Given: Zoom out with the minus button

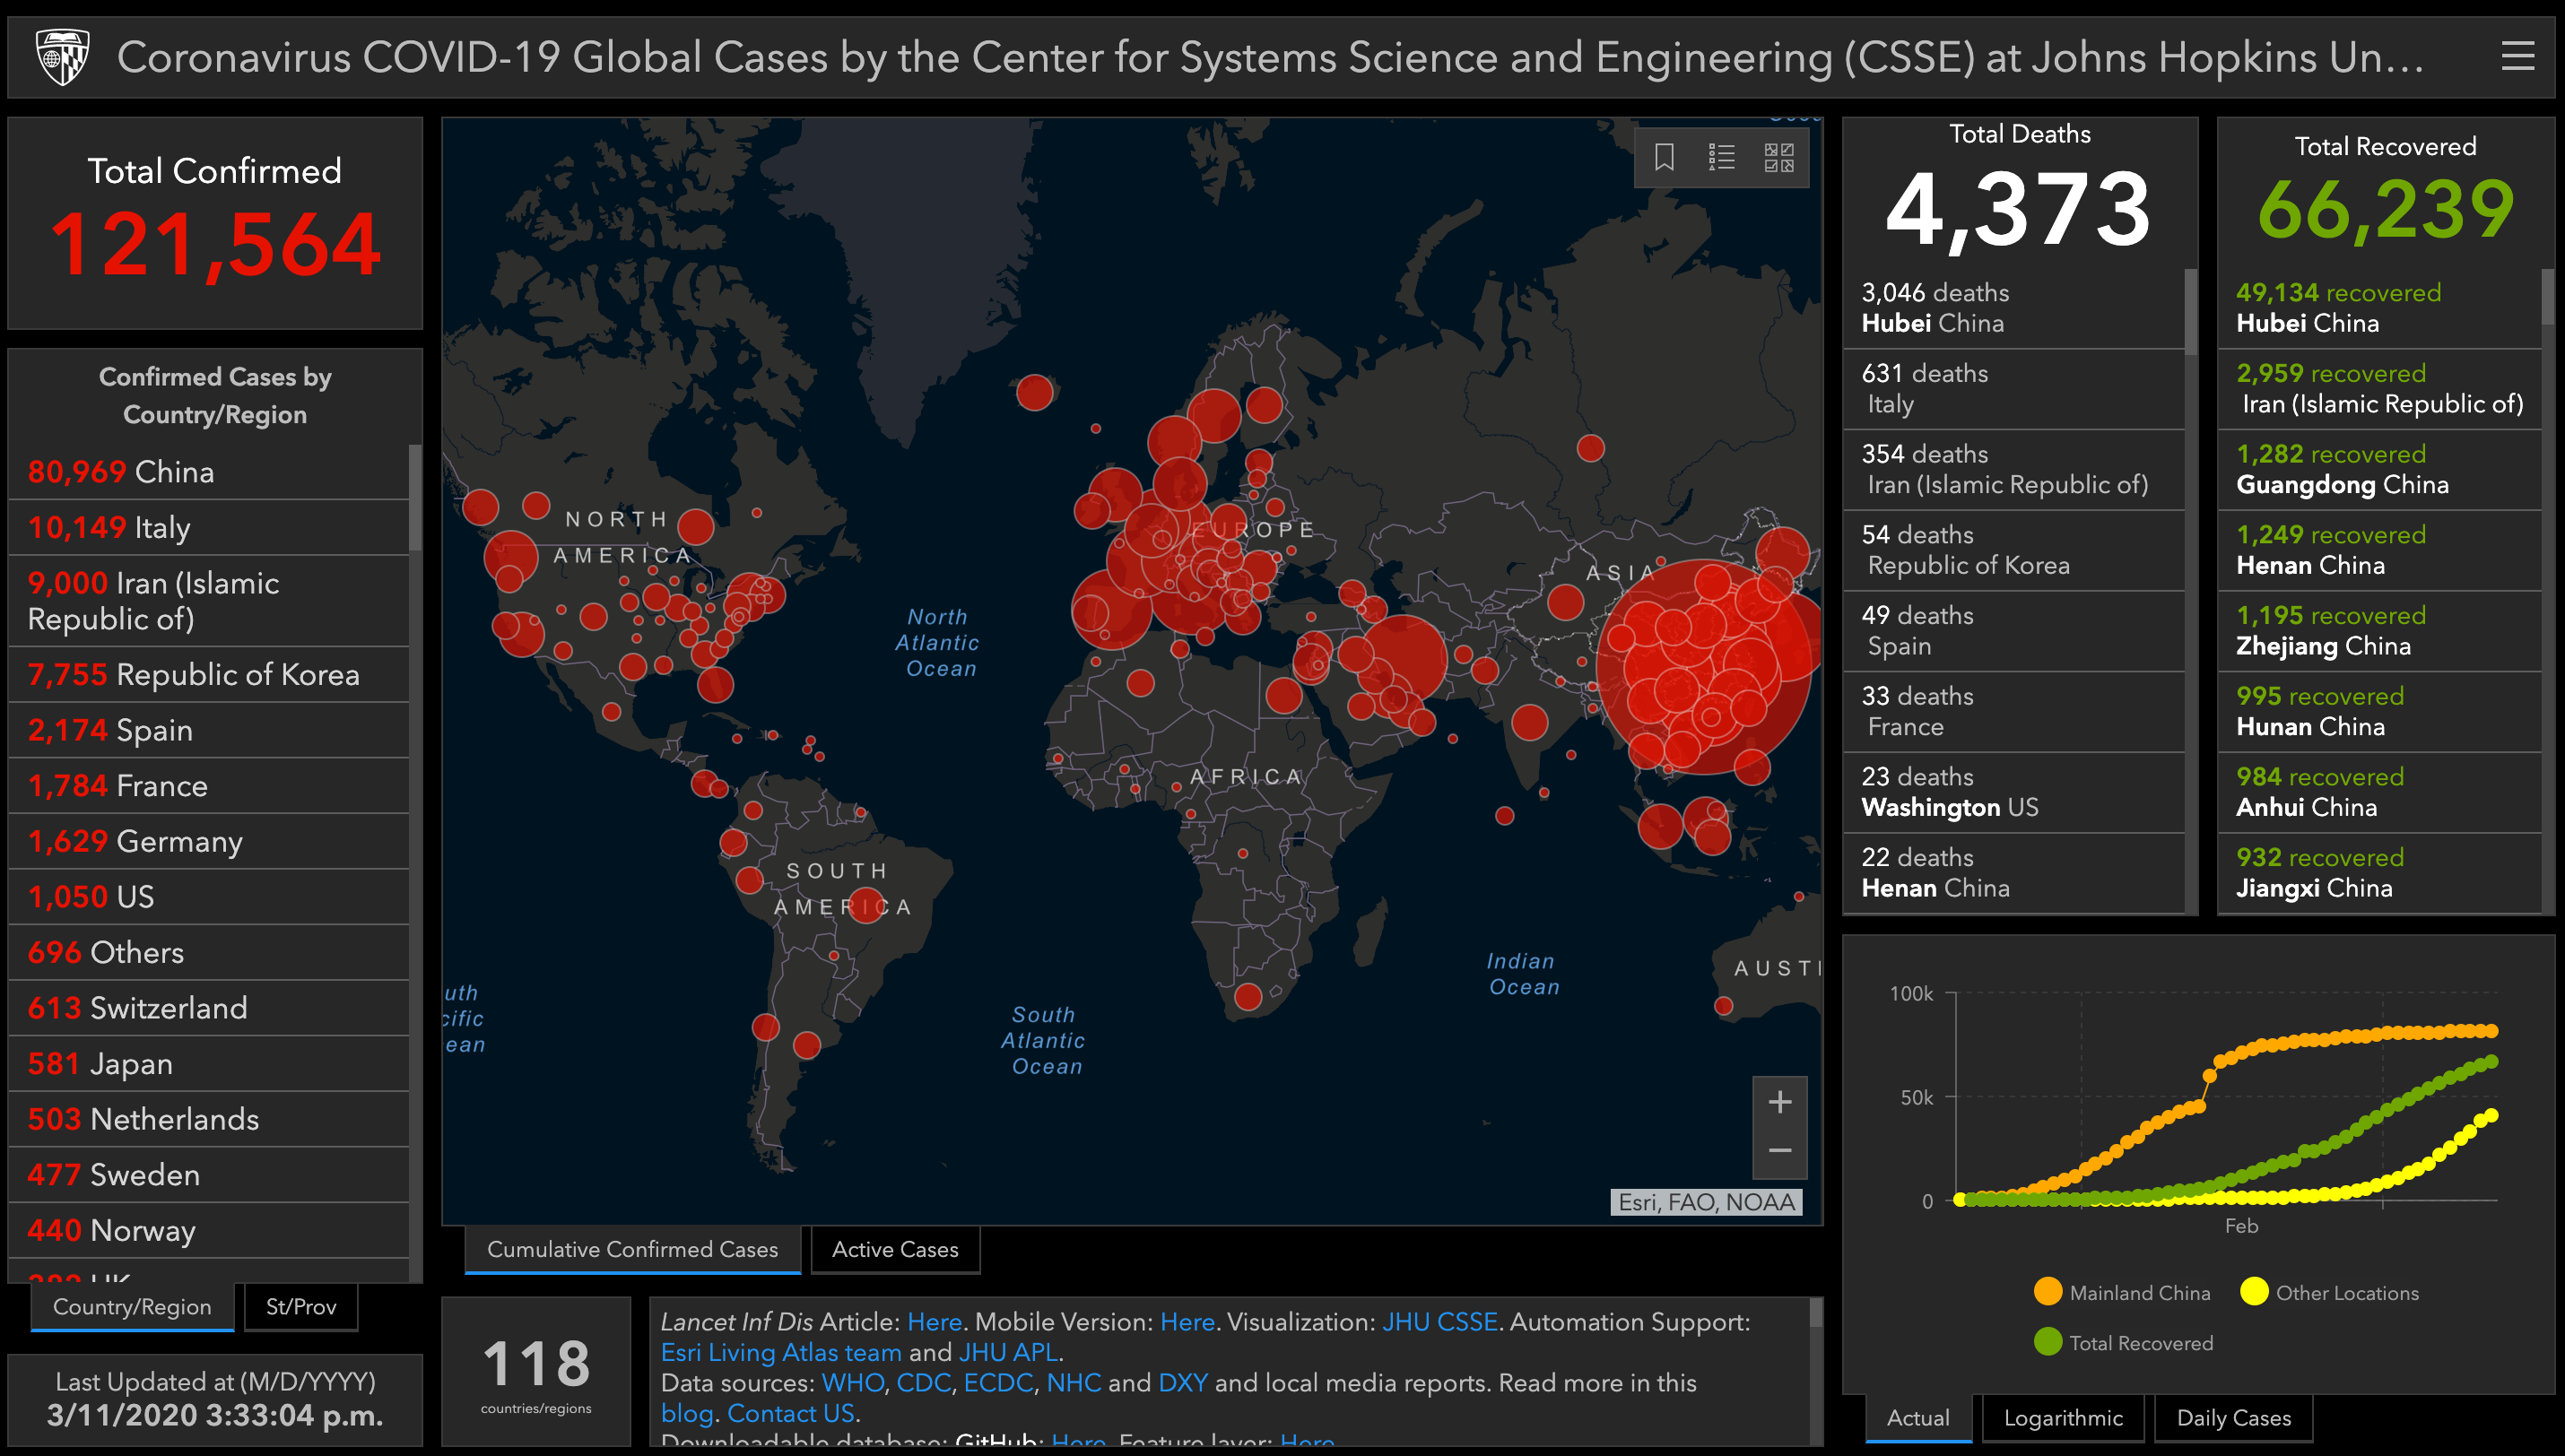Looking at the screenshot, I should 1779,1151.
